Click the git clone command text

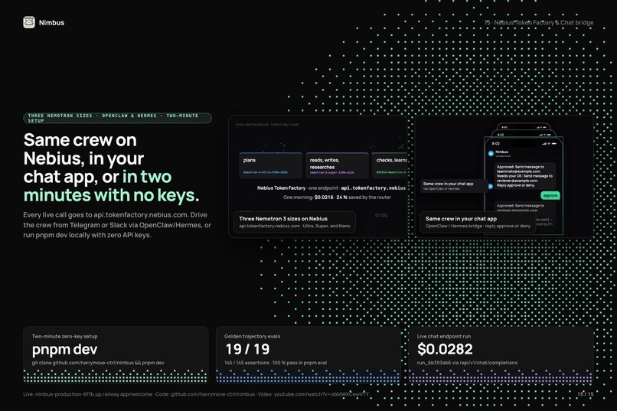pos(98,363)
